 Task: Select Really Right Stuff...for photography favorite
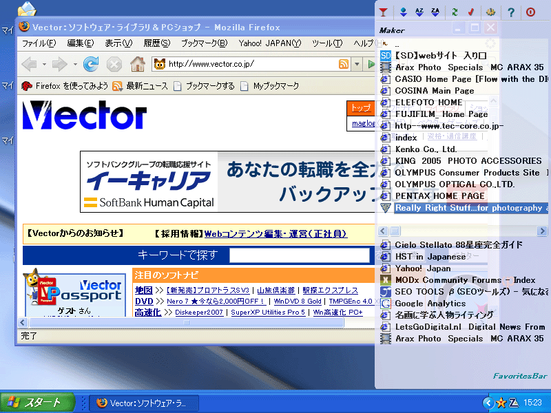[464, 208]
